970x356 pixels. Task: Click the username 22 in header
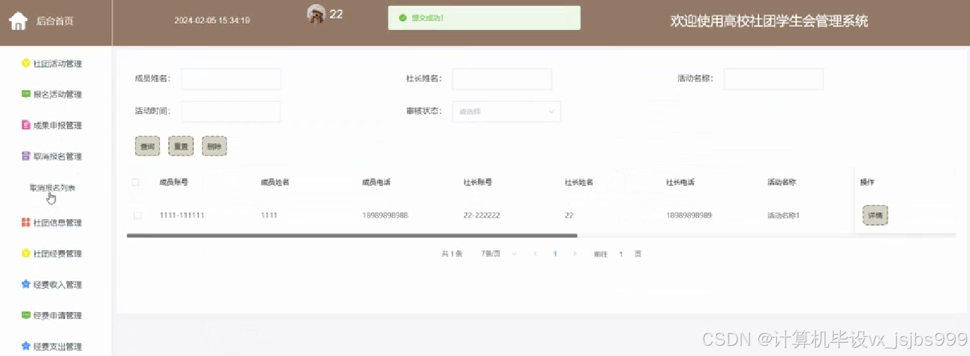pyautogui.click(x=336, y=14)
